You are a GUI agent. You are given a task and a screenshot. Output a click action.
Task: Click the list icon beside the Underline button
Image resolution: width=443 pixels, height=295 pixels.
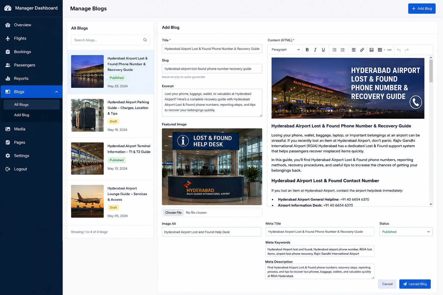click(335, 50)
